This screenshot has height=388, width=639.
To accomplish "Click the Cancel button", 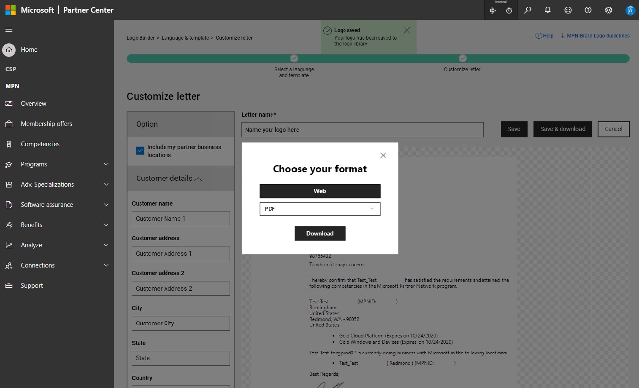I will click(613, 129).
